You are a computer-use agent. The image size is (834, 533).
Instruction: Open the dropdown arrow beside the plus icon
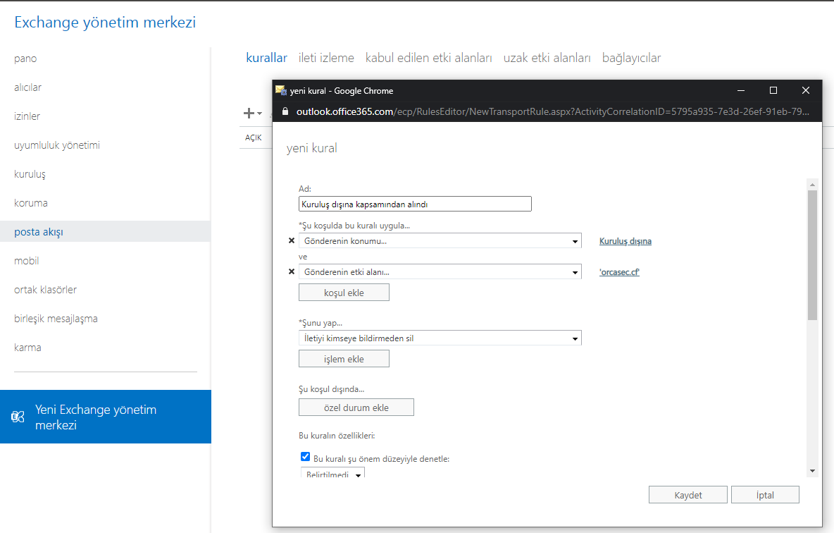(x=259, y=114)
